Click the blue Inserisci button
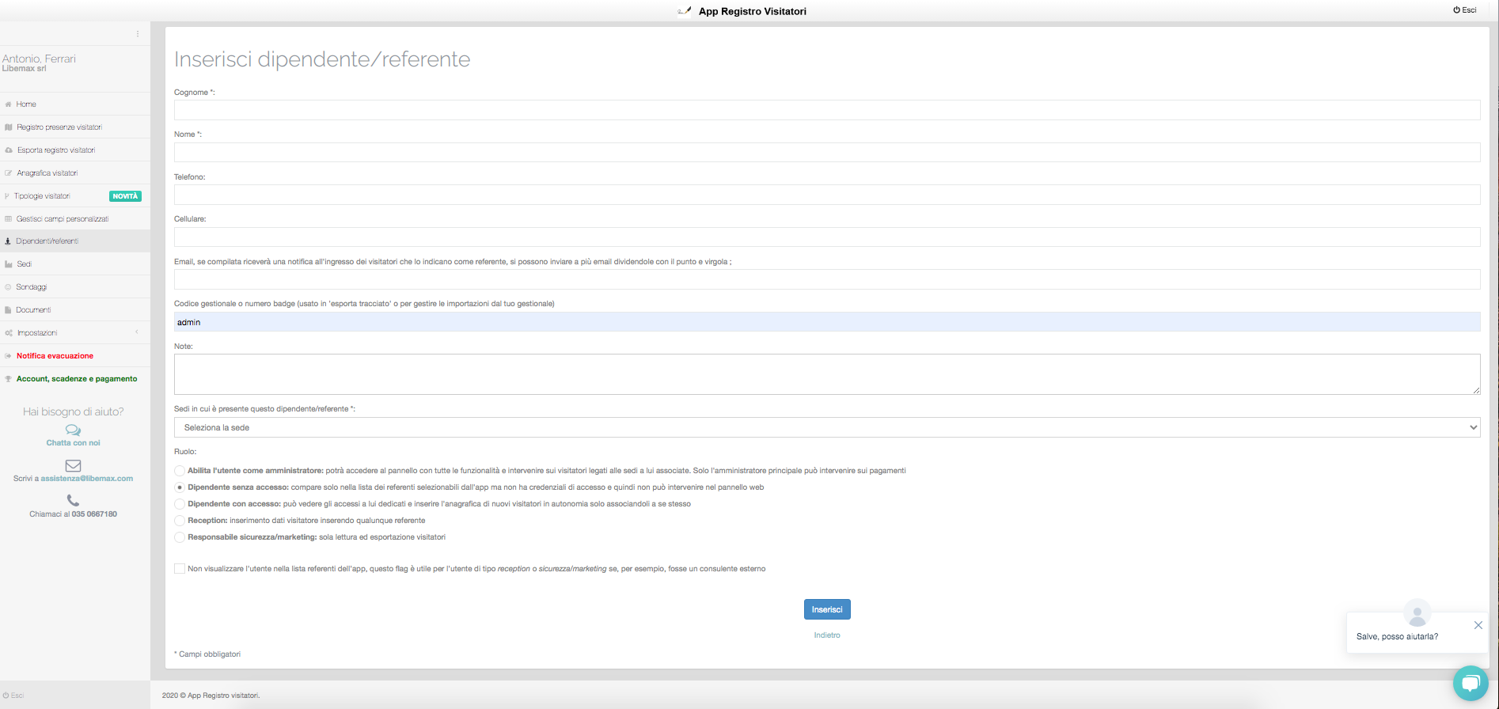The image size is (1499, 709). [827, 609]
